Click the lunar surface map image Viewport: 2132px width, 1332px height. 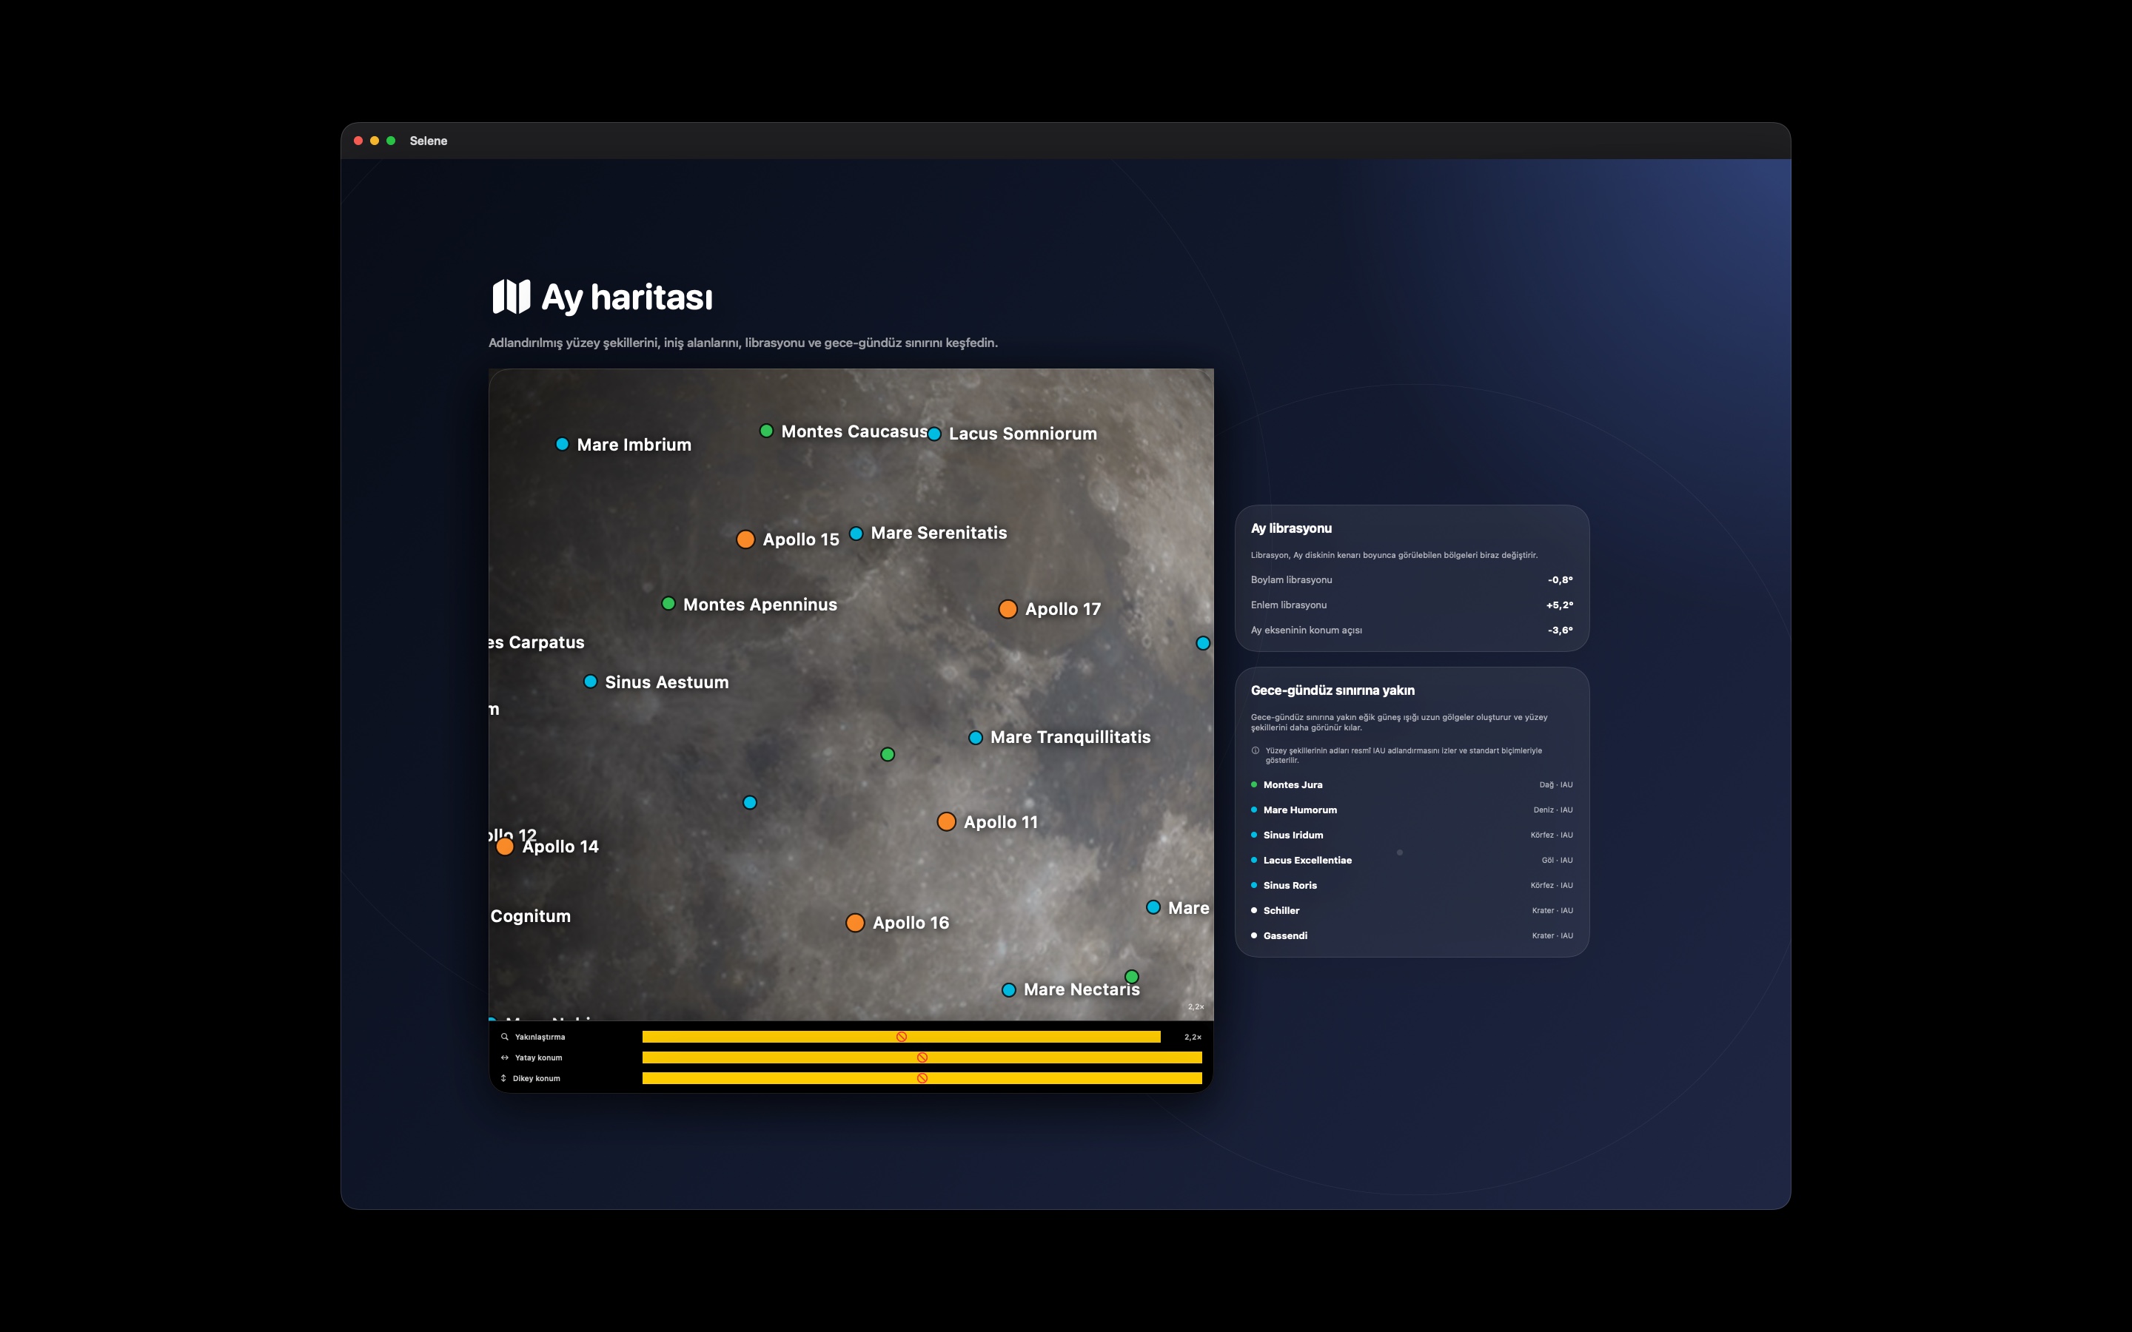tap(851, 694)
